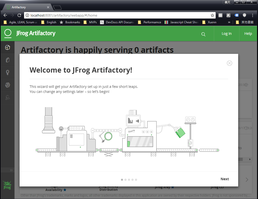The image size is (258, 199).
Task: Show hidden bookmarks with overflow chevron
Action: (x=229, y=22)
